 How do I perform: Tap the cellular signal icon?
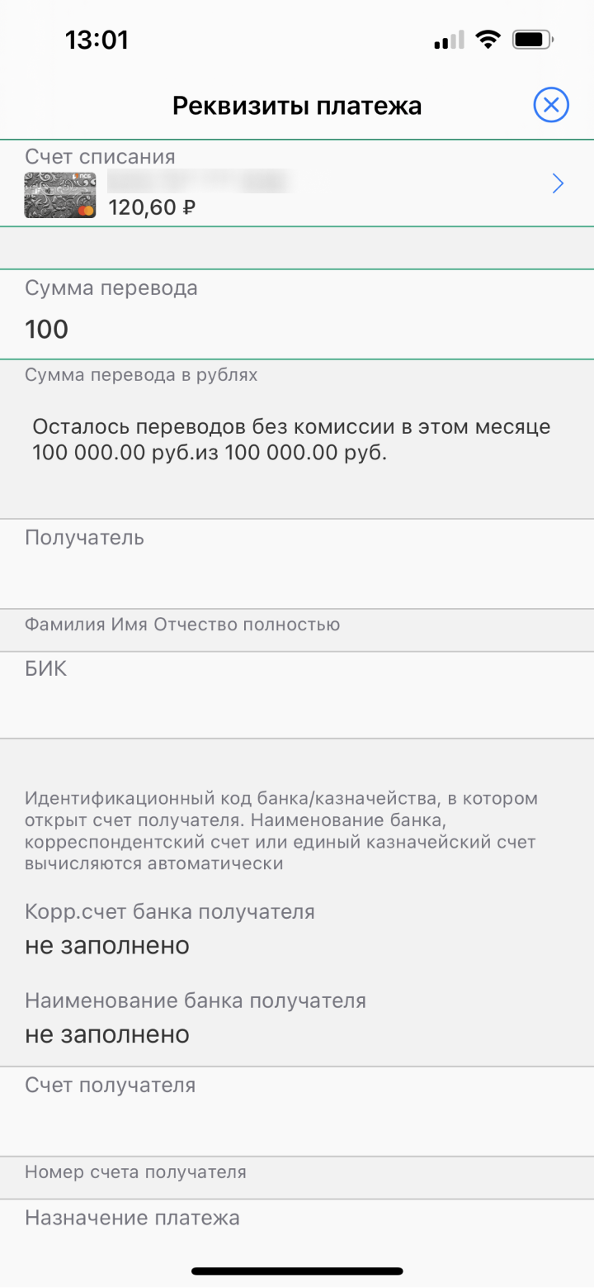[449, 40]
